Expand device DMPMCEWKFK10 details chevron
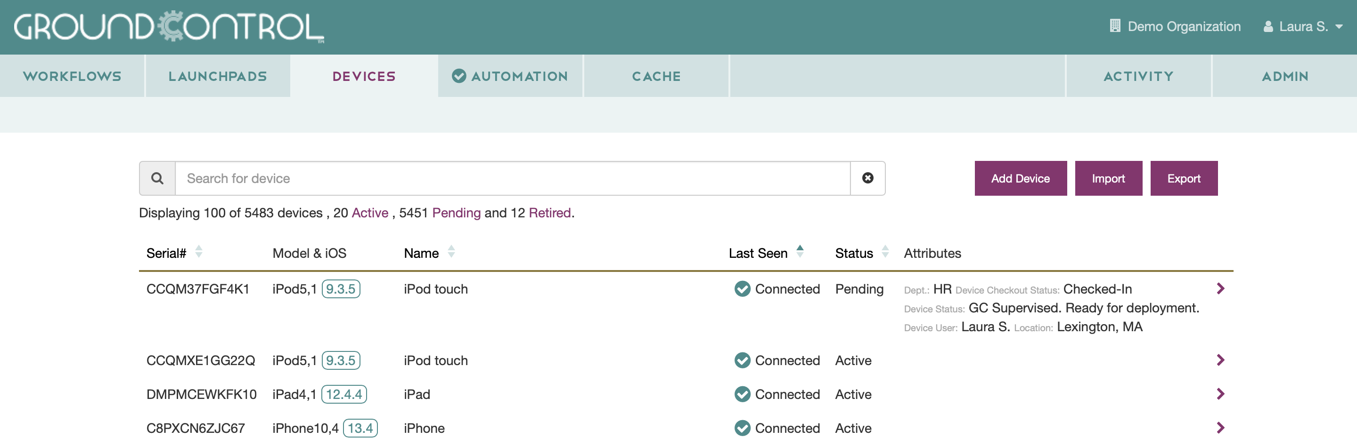This screenshot has height=446, width=1357. 1220,393
